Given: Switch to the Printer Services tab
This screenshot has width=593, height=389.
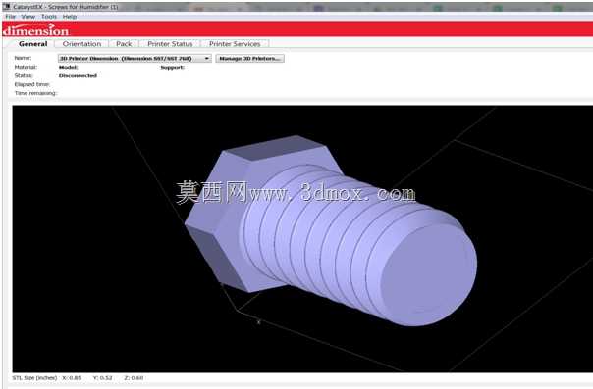Looking at the screenshot, I should [235, 44].
